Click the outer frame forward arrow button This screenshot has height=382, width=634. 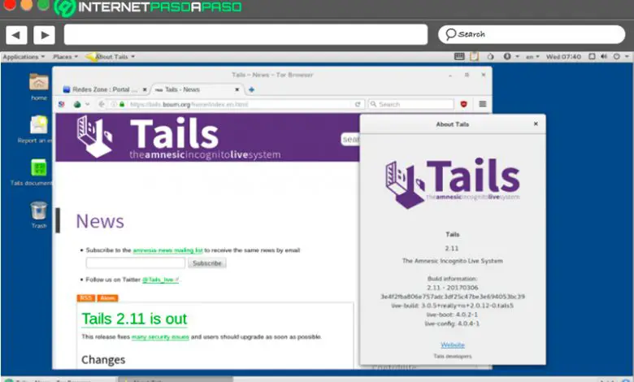pyautogui.click(x=45, y=35)
